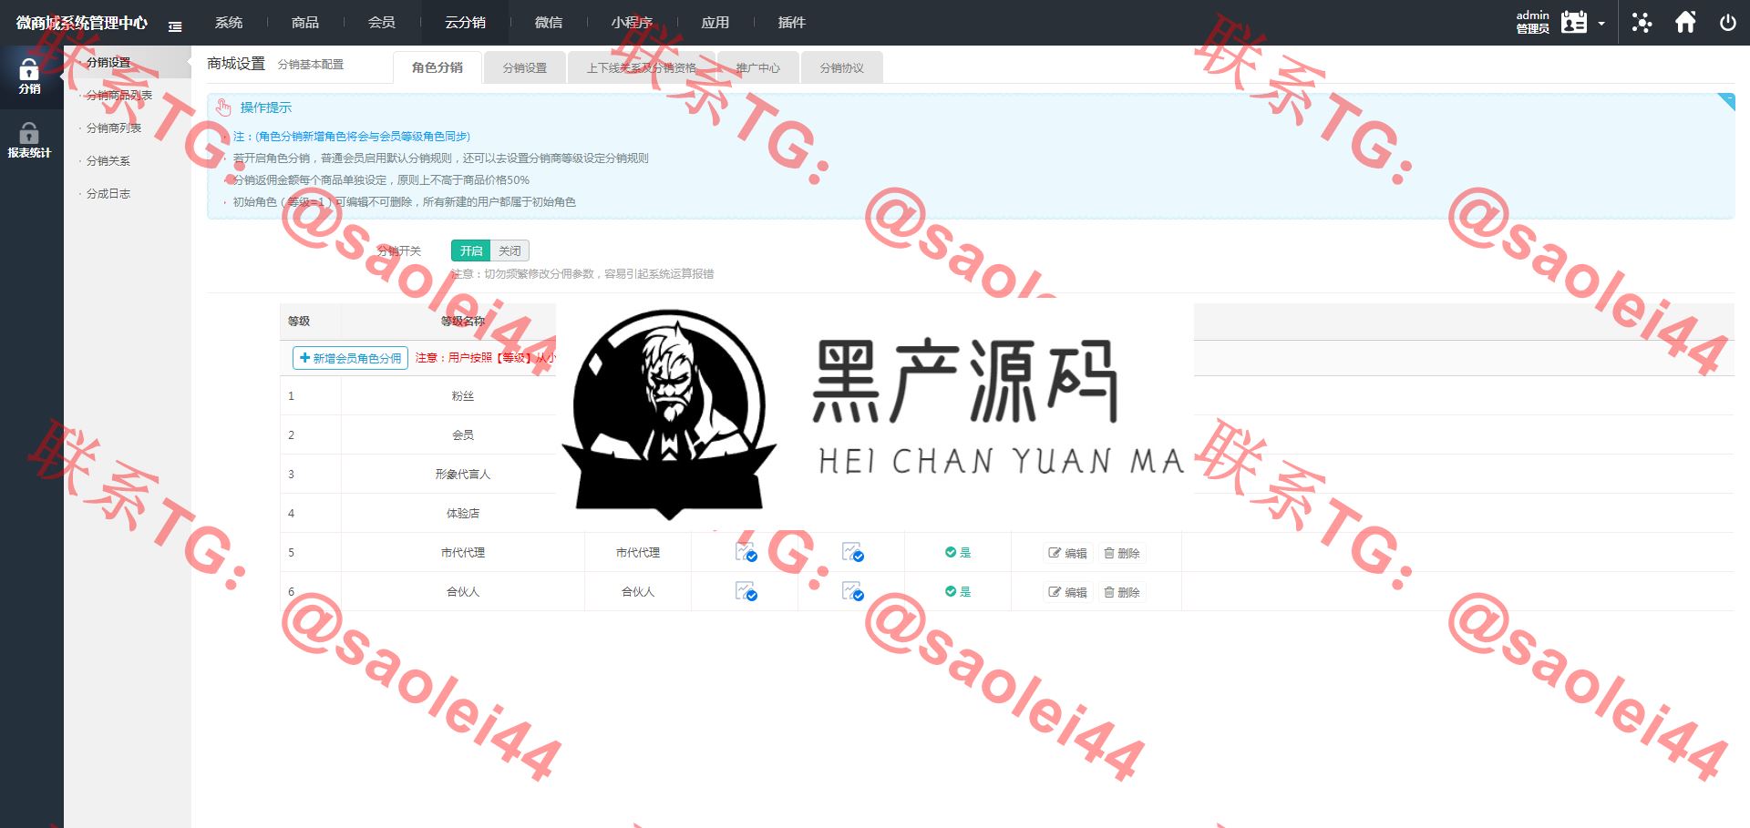Open the 商品 top menu
The image size is (1750, 828).
[305, 23]
